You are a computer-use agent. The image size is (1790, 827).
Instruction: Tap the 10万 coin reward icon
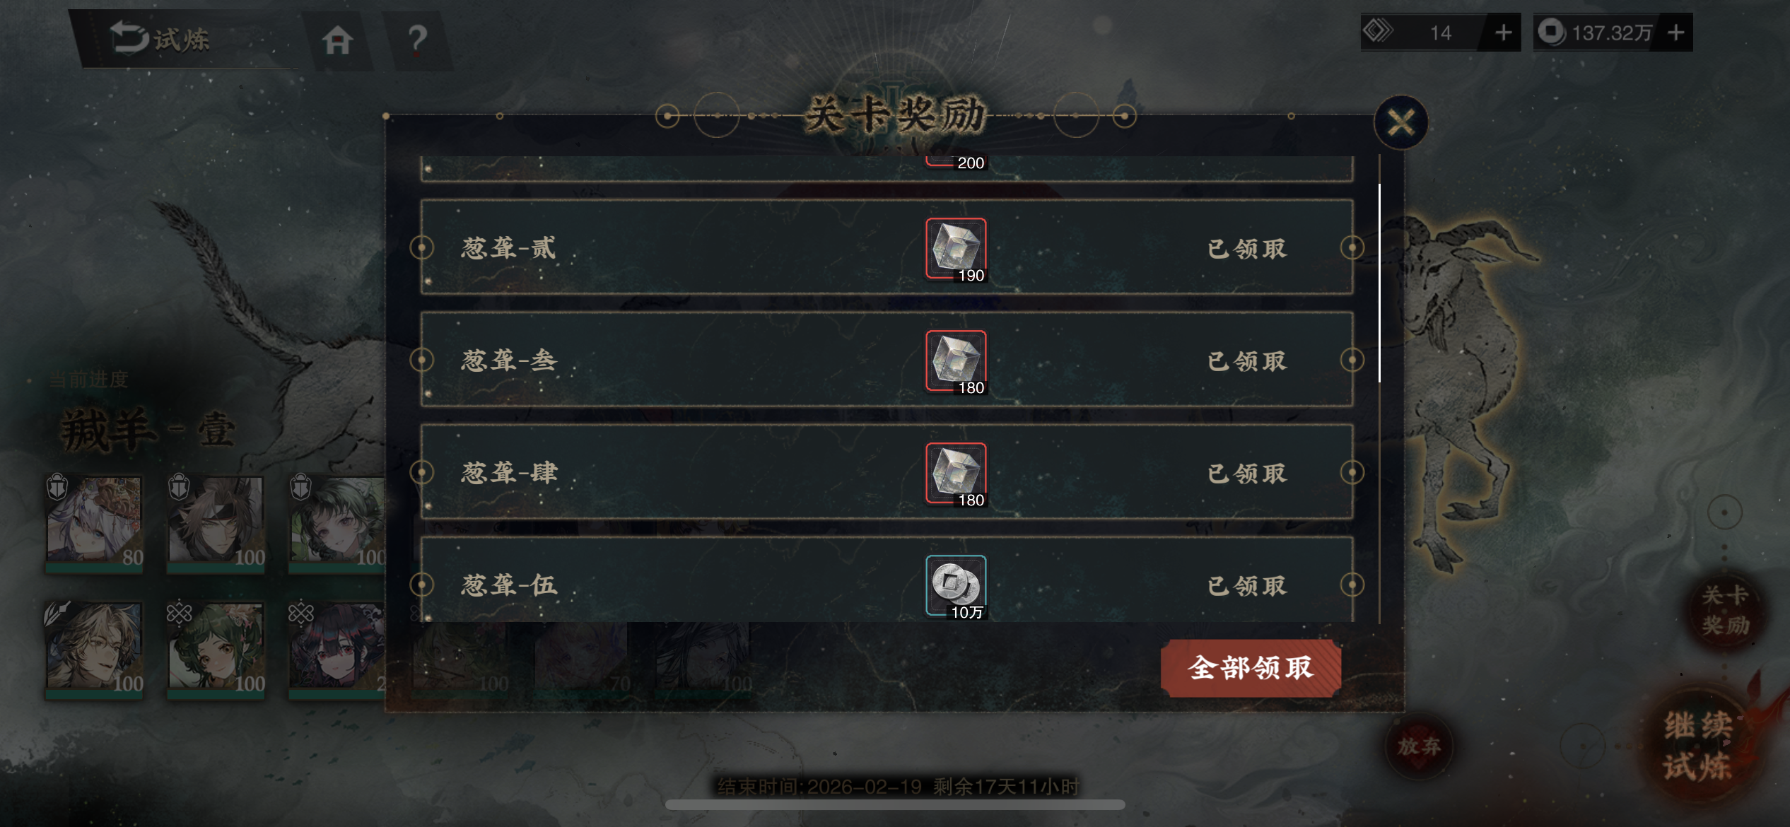pyautogui.click(x=956, y=586)
